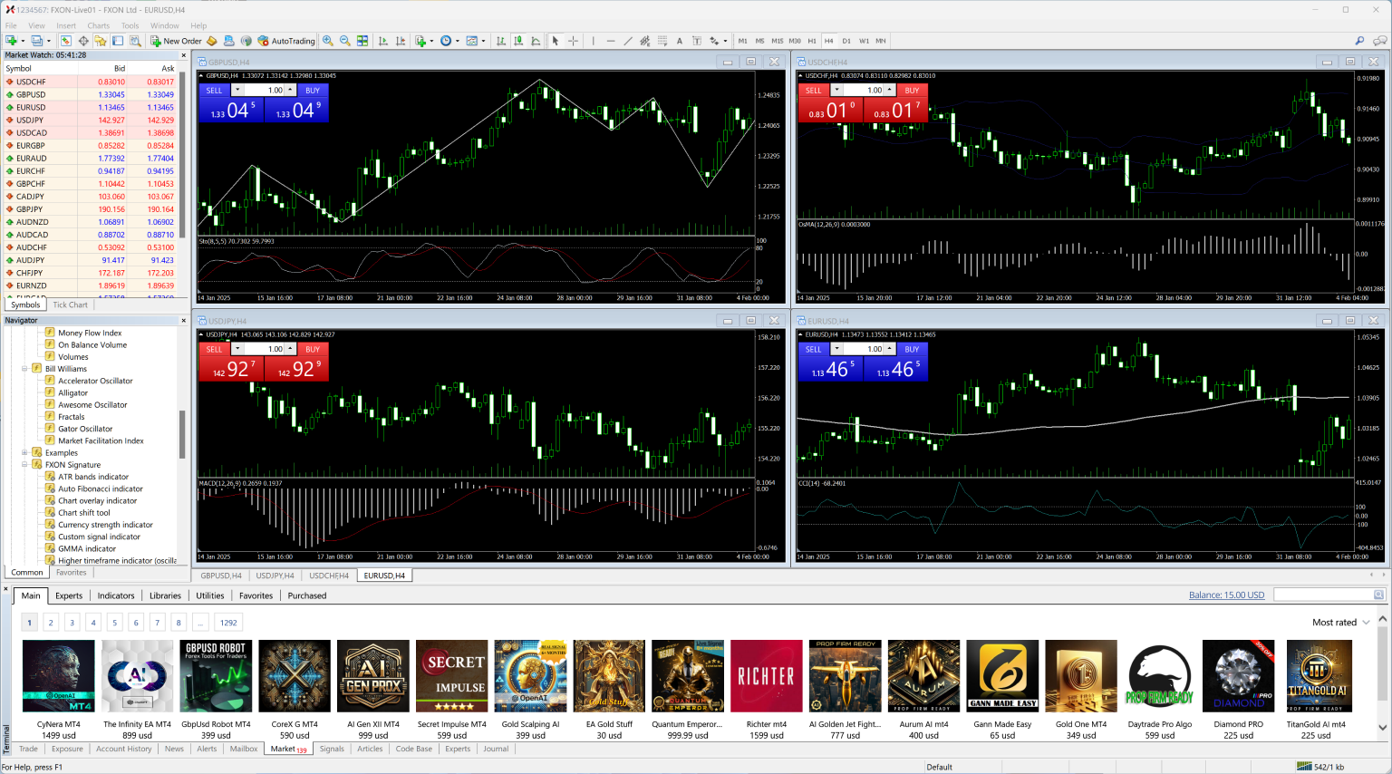This screenshot has width=1392, height=774.
Task: Click SELL on the GBPUSD chart
Action: (215, 91)
